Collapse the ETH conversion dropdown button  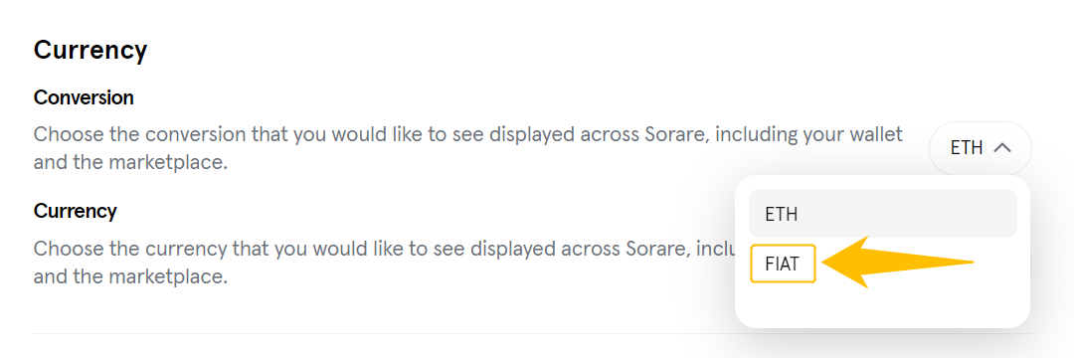(x=981, y=148)
